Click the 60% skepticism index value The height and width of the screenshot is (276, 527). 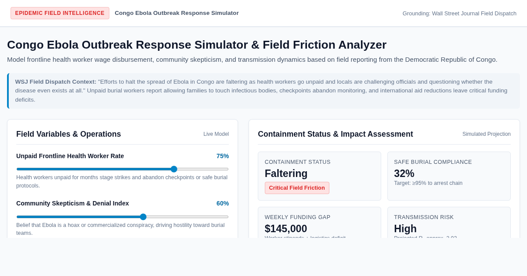[223, 203]
